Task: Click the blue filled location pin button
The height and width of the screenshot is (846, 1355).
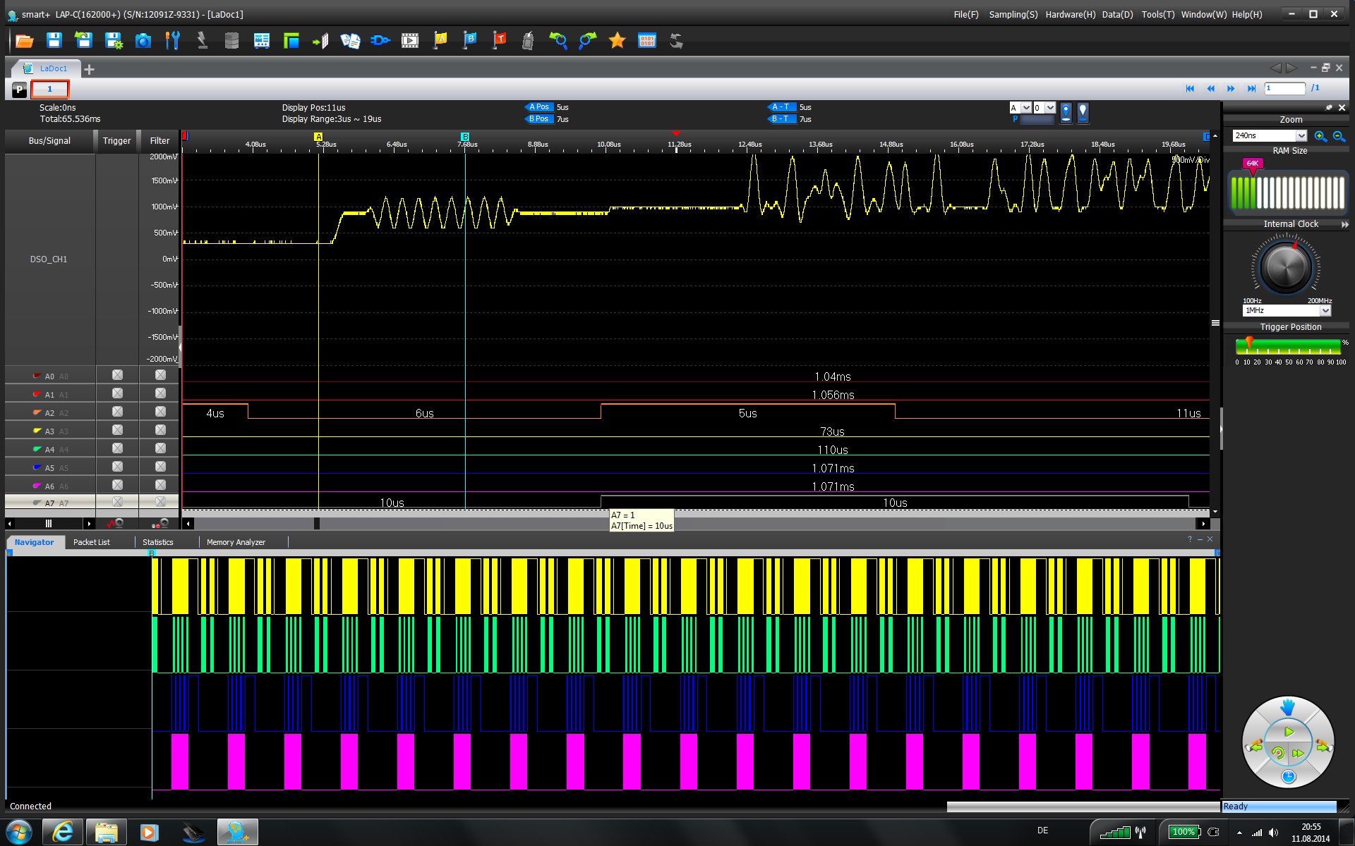Action: (x=1066, y=113)
